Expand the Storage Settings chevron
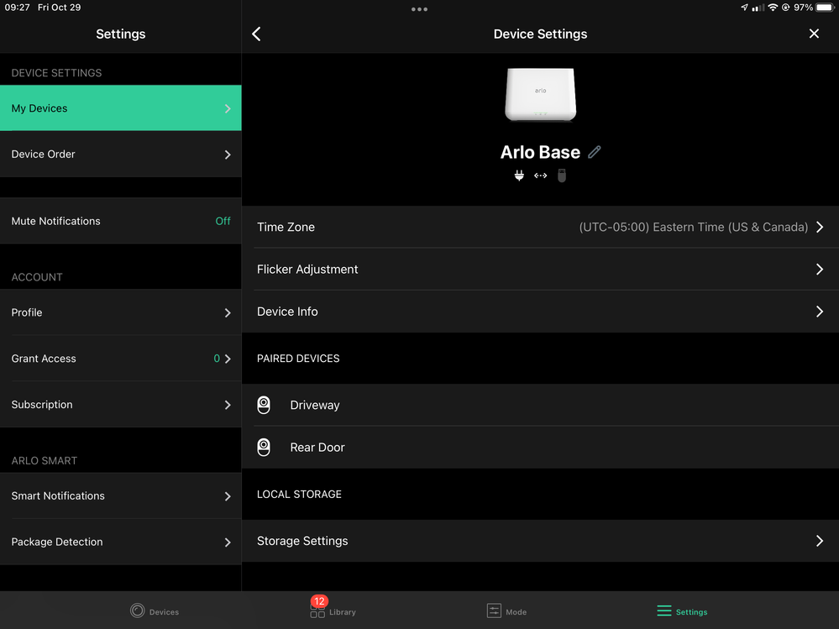839x629 pixels. (x=820, y=541)
